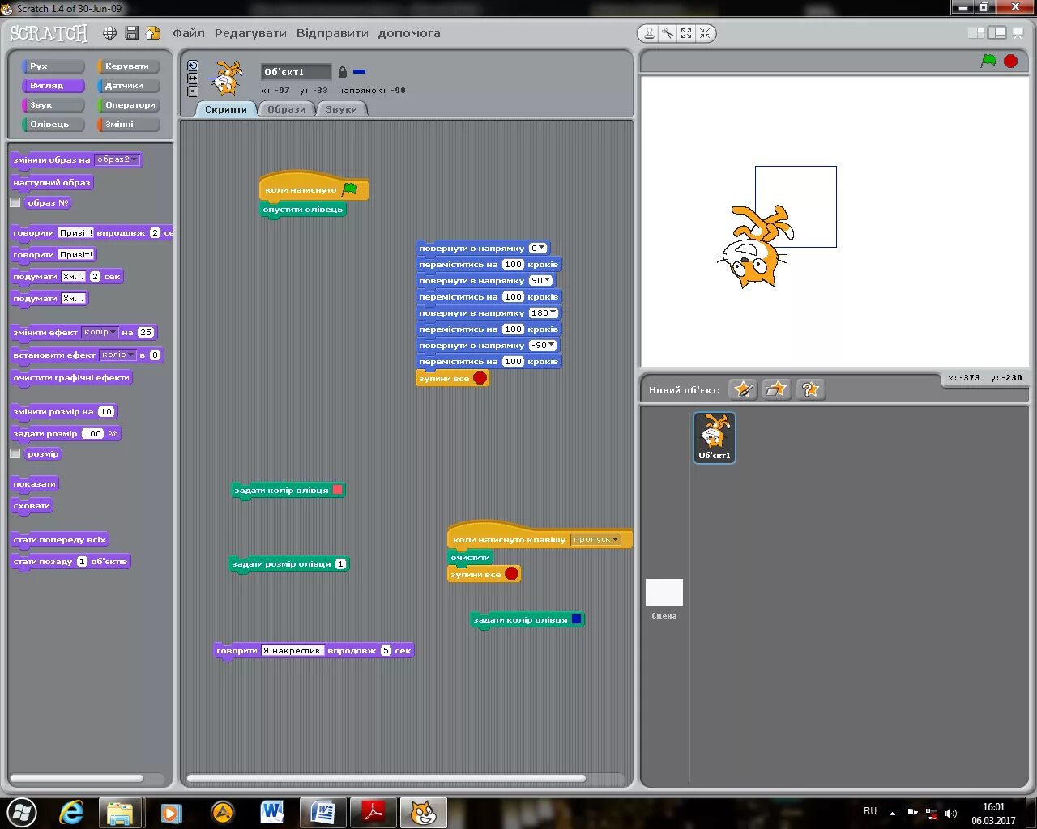This screenshot has width=1037, height=829.
Task: Click the language globe icon
Action: (109, 33)
